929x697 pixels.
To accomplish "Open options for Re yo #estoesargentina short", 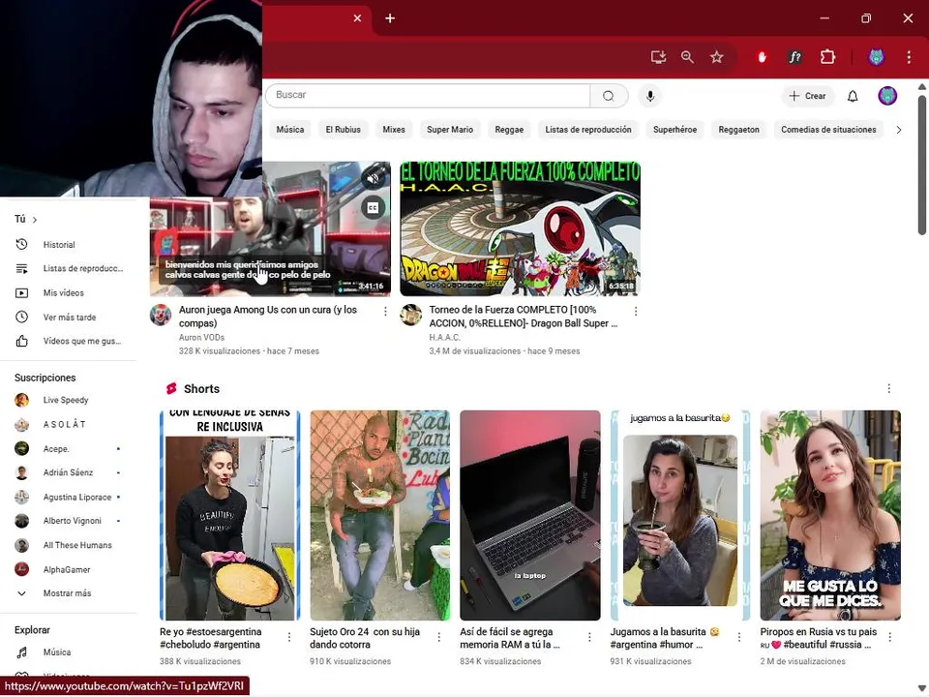I will pos(289,637).
